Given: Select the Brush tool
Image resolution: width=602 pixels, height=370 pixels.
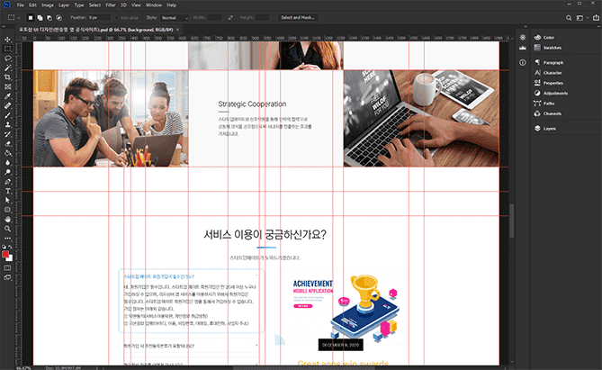Looking at the screenshot, I should coord(7,115).
